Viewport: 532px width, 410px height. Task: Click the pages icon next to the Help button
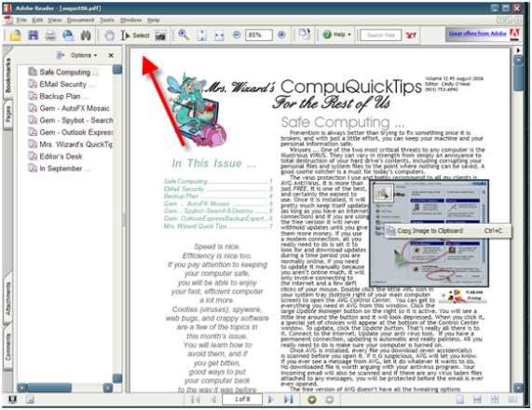[x=305, y=34]
